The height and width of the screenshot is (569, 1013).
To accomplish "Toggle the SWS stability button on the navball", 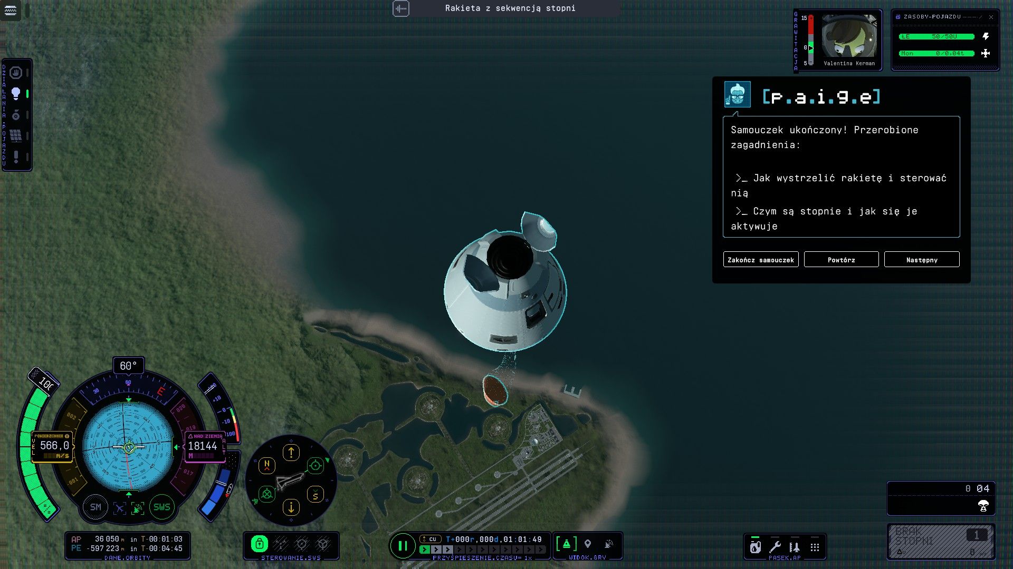I will [x=161, y=507].
